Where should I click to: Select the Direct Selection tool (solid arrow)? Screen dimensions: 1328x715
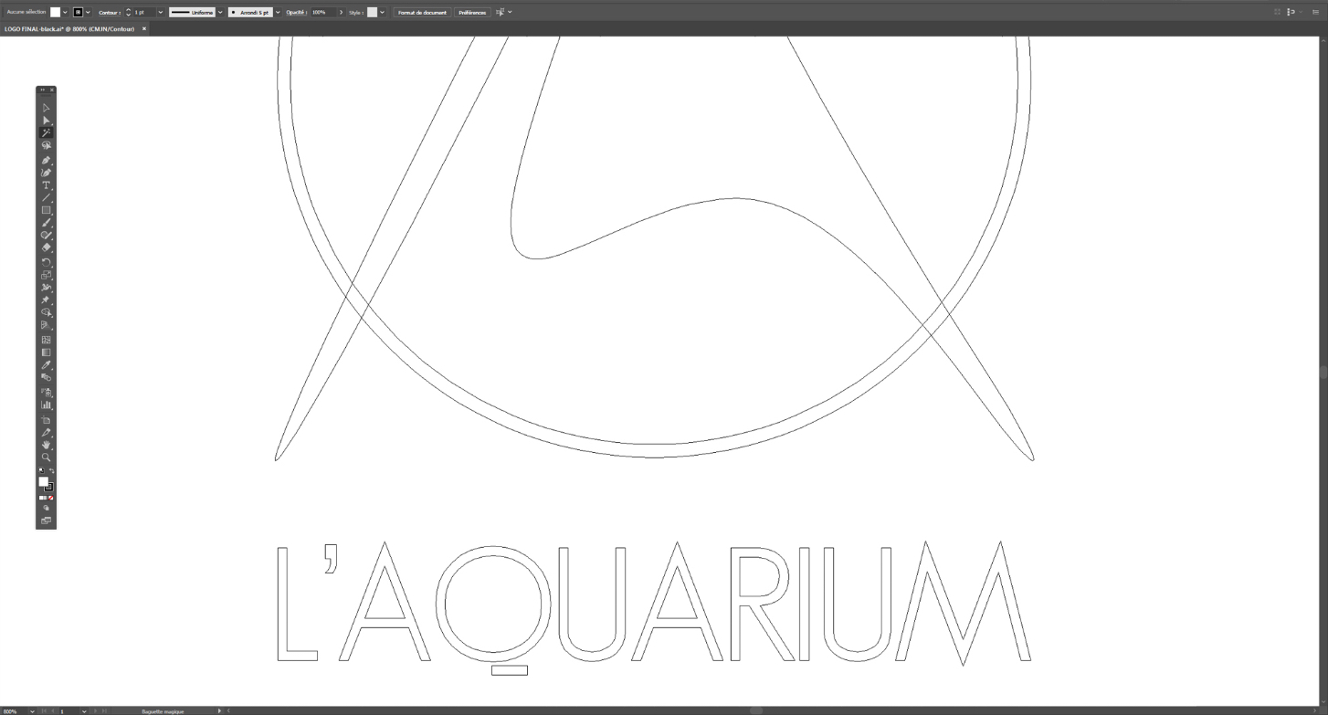tap(46, 121)
